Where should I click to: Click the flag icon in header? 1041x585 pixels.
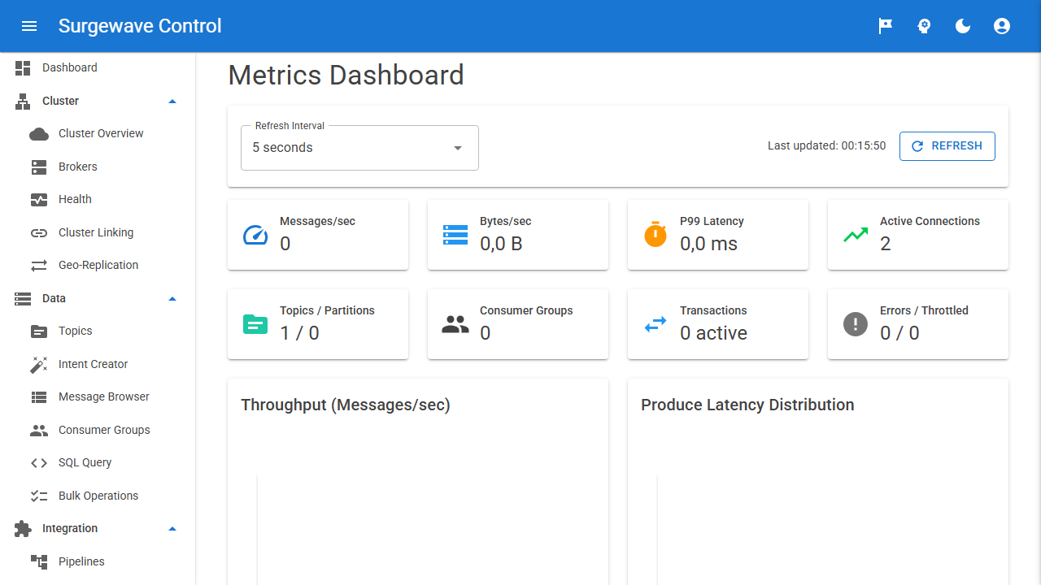click(885, 26)
